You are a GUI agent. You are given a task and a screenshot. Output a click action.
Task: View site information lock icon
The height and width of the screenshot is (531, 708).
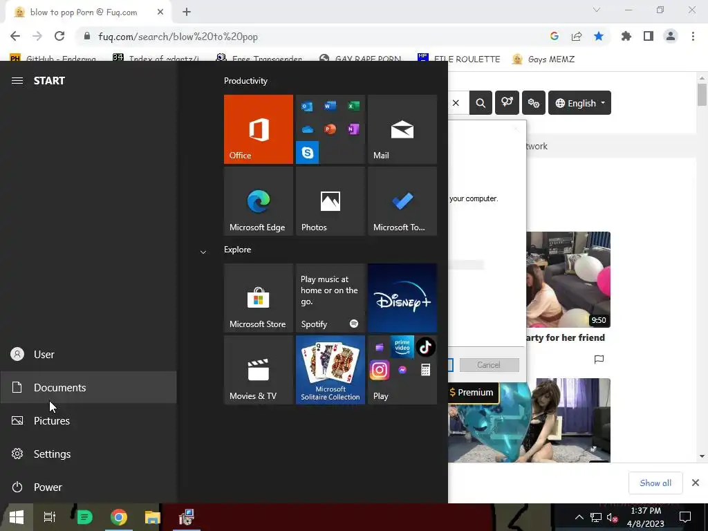(87, 36)
